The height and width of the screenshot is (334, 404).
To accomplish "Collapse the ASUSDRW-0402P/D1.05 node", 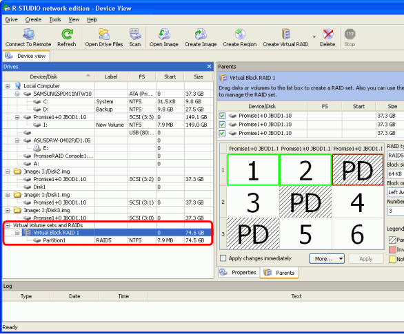I will pyautogui.click(x=17, y=140).
